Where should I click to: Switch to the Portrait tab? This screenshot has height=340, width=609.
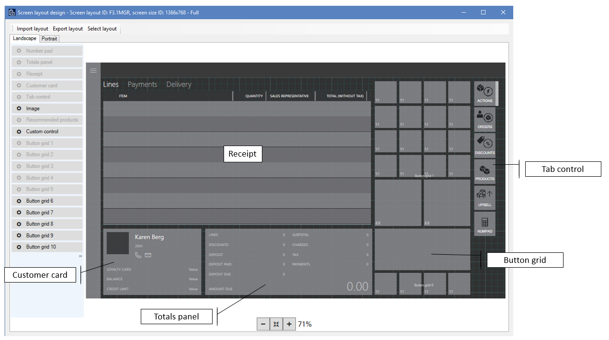click(x=49, y=38)
